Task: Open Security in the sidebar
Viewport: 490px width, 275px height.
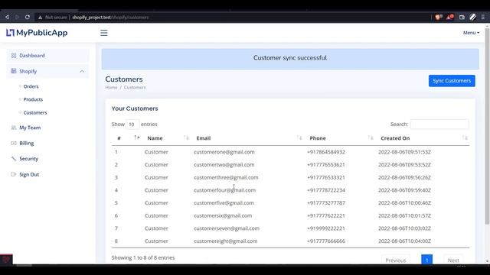Action: point(29,159)
